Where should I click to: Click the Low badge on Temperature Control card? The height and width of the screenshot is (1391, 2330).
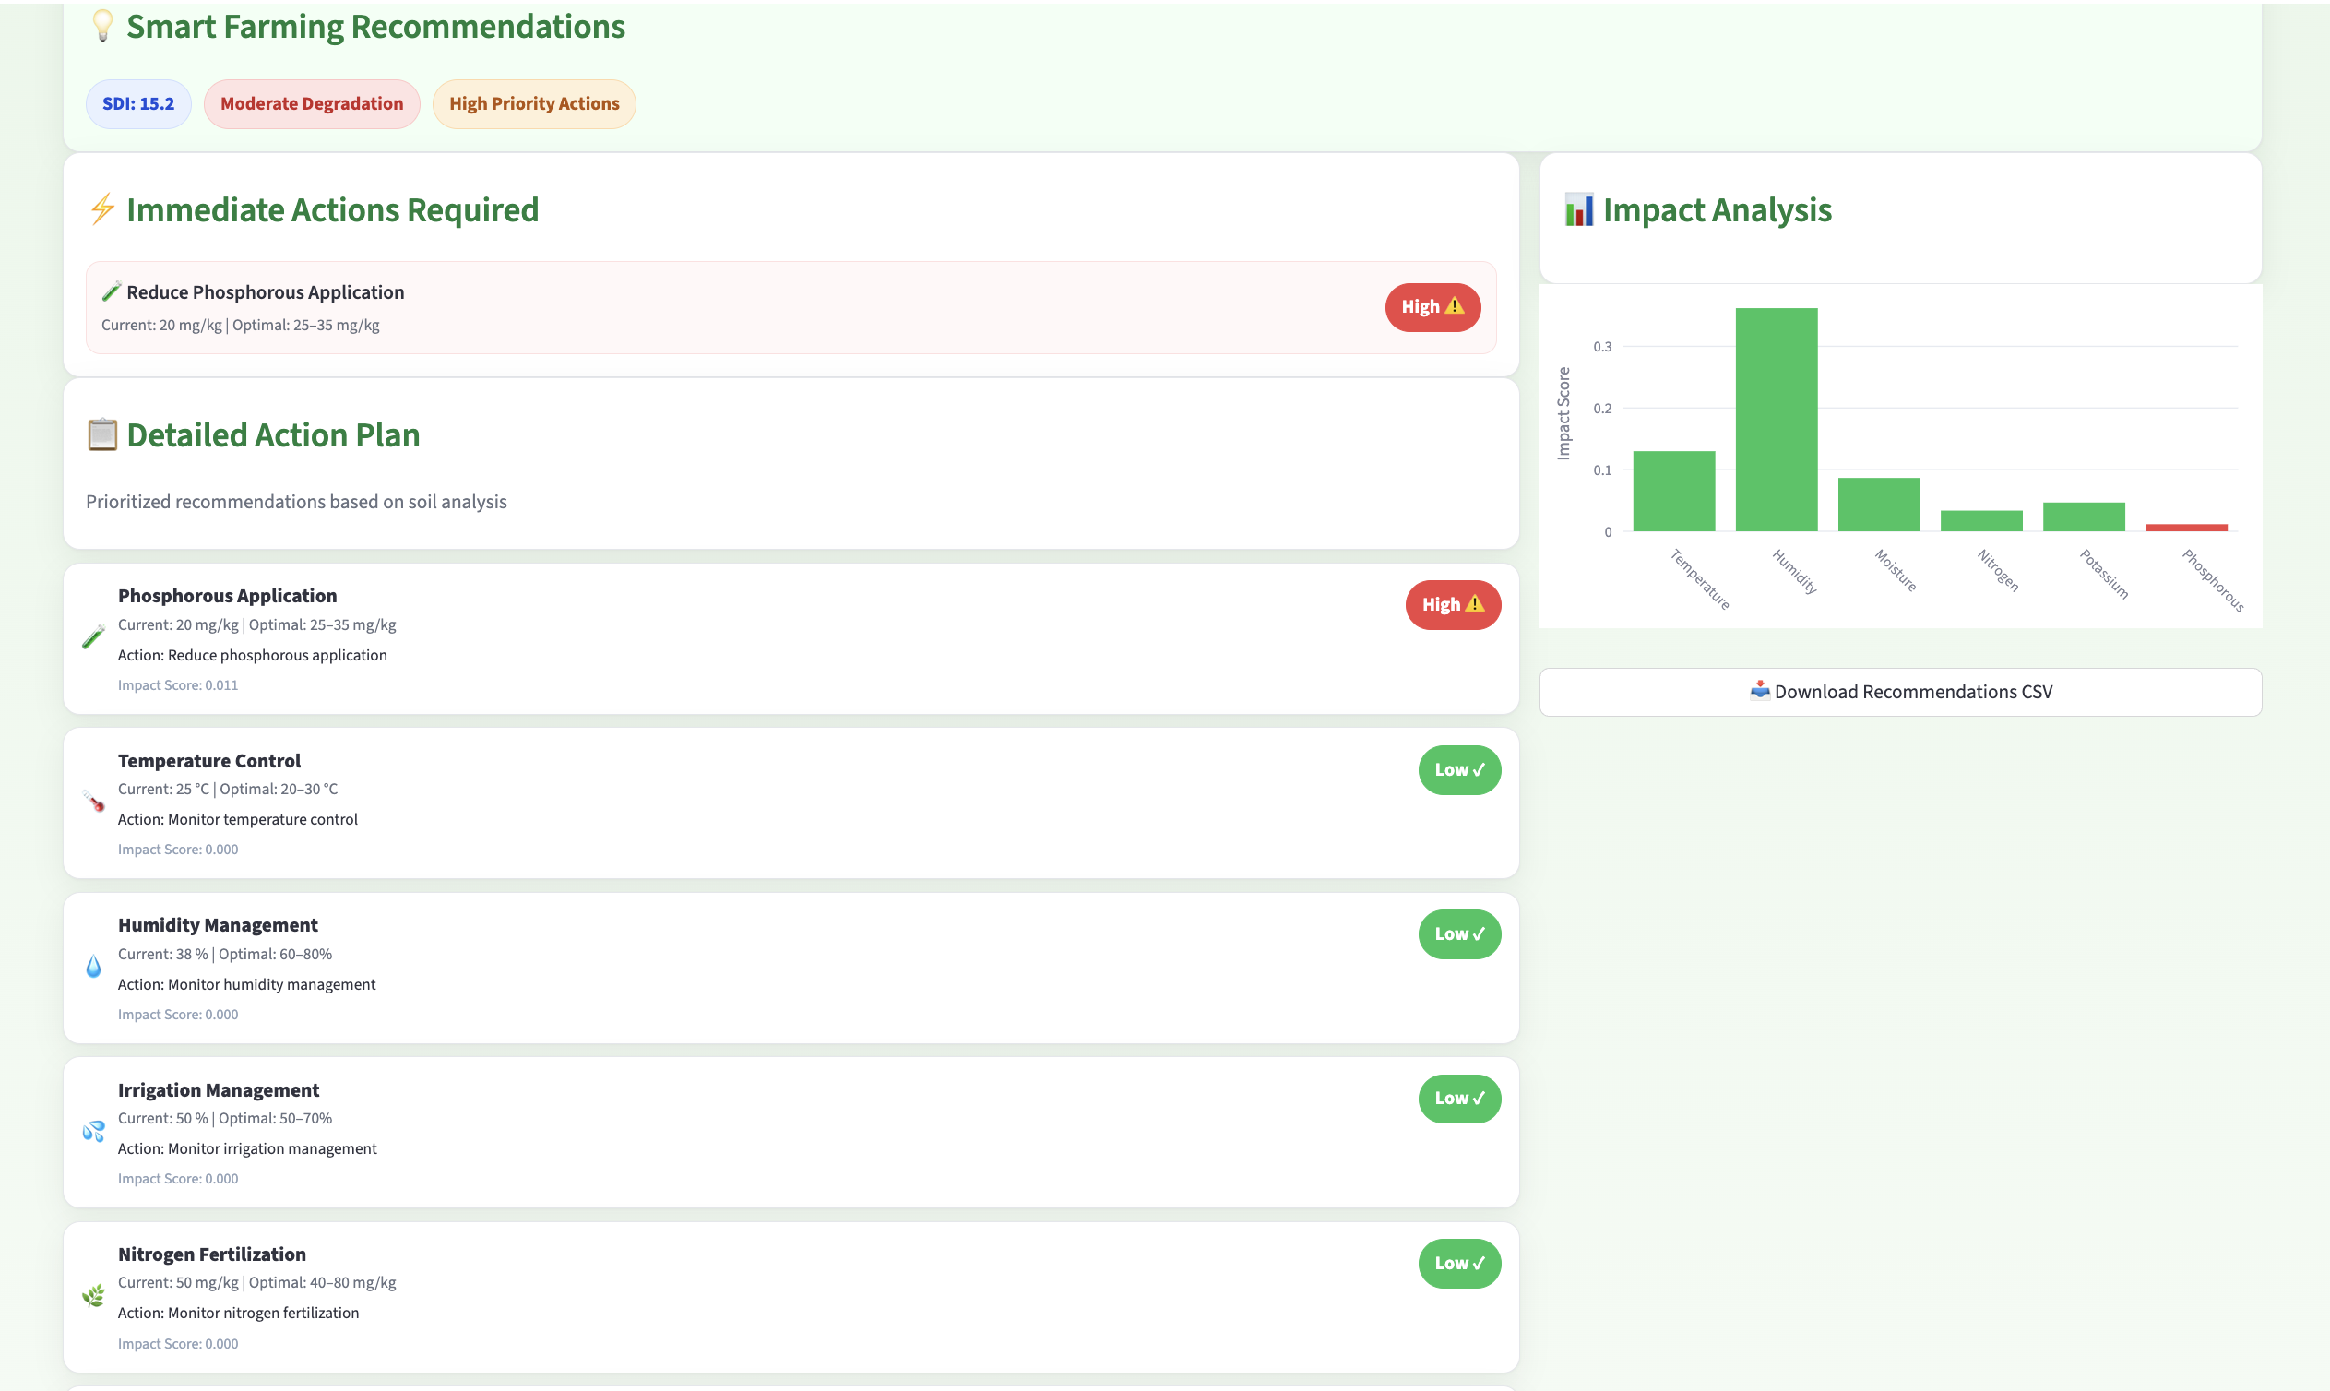pyautogui.click(x=1458, y=769)
